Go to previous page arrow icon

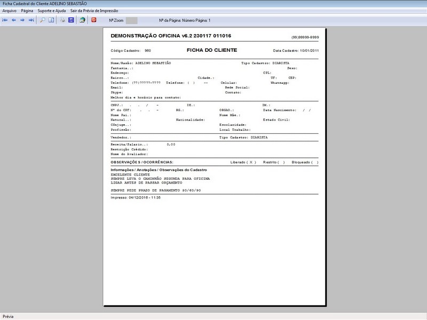(14, 20)
